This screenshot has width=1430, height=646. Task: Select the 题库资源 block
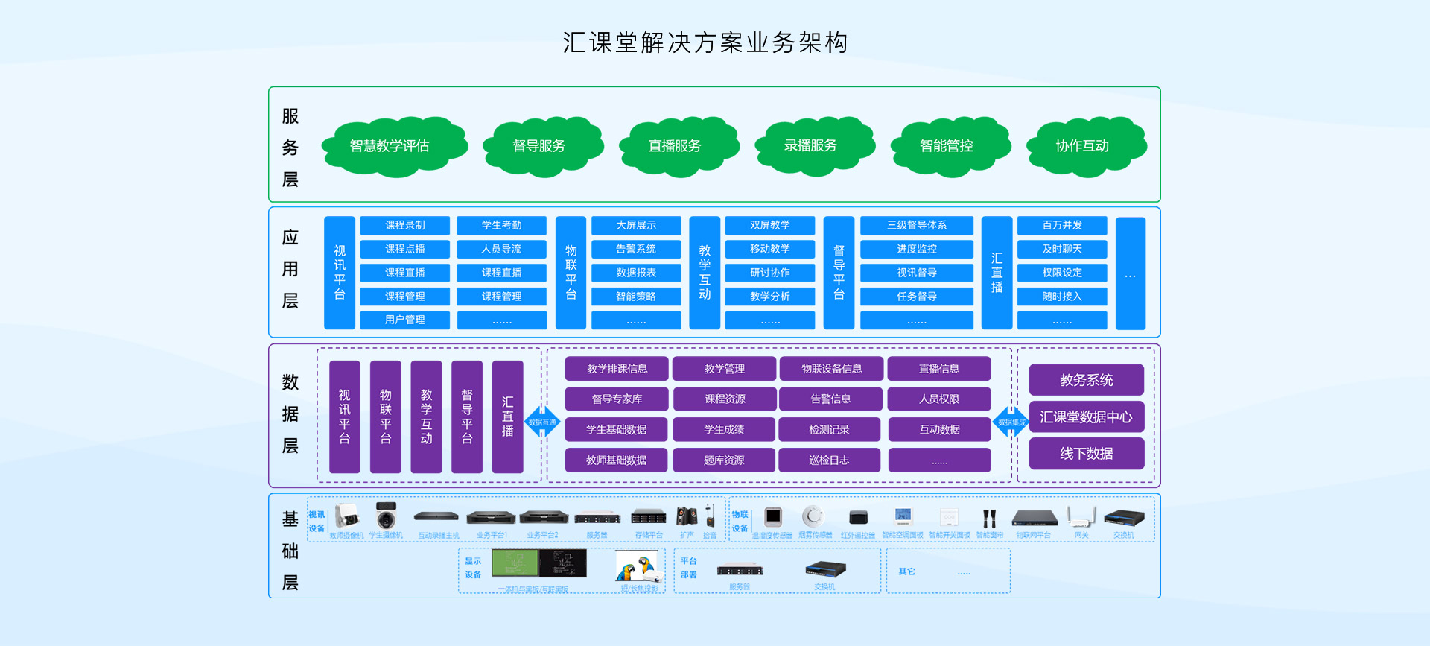click(x=724, y=460)
